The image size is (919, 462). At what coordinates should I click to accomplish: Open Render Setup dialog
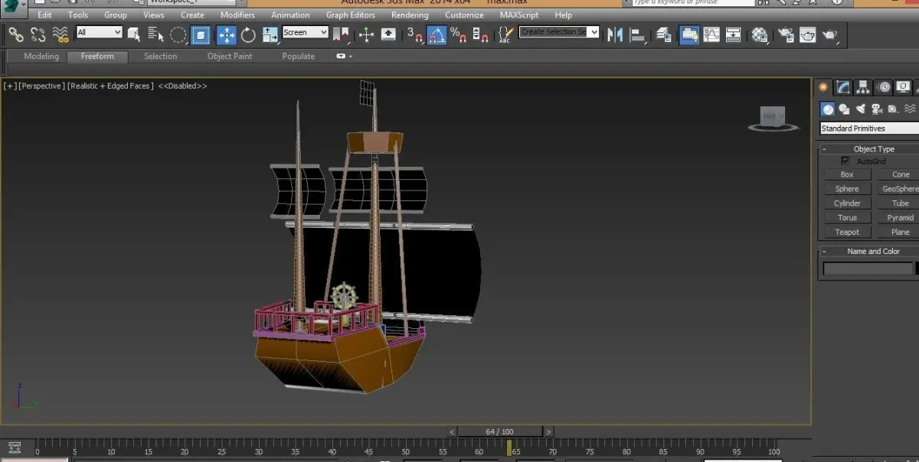[x=786, y=34]
